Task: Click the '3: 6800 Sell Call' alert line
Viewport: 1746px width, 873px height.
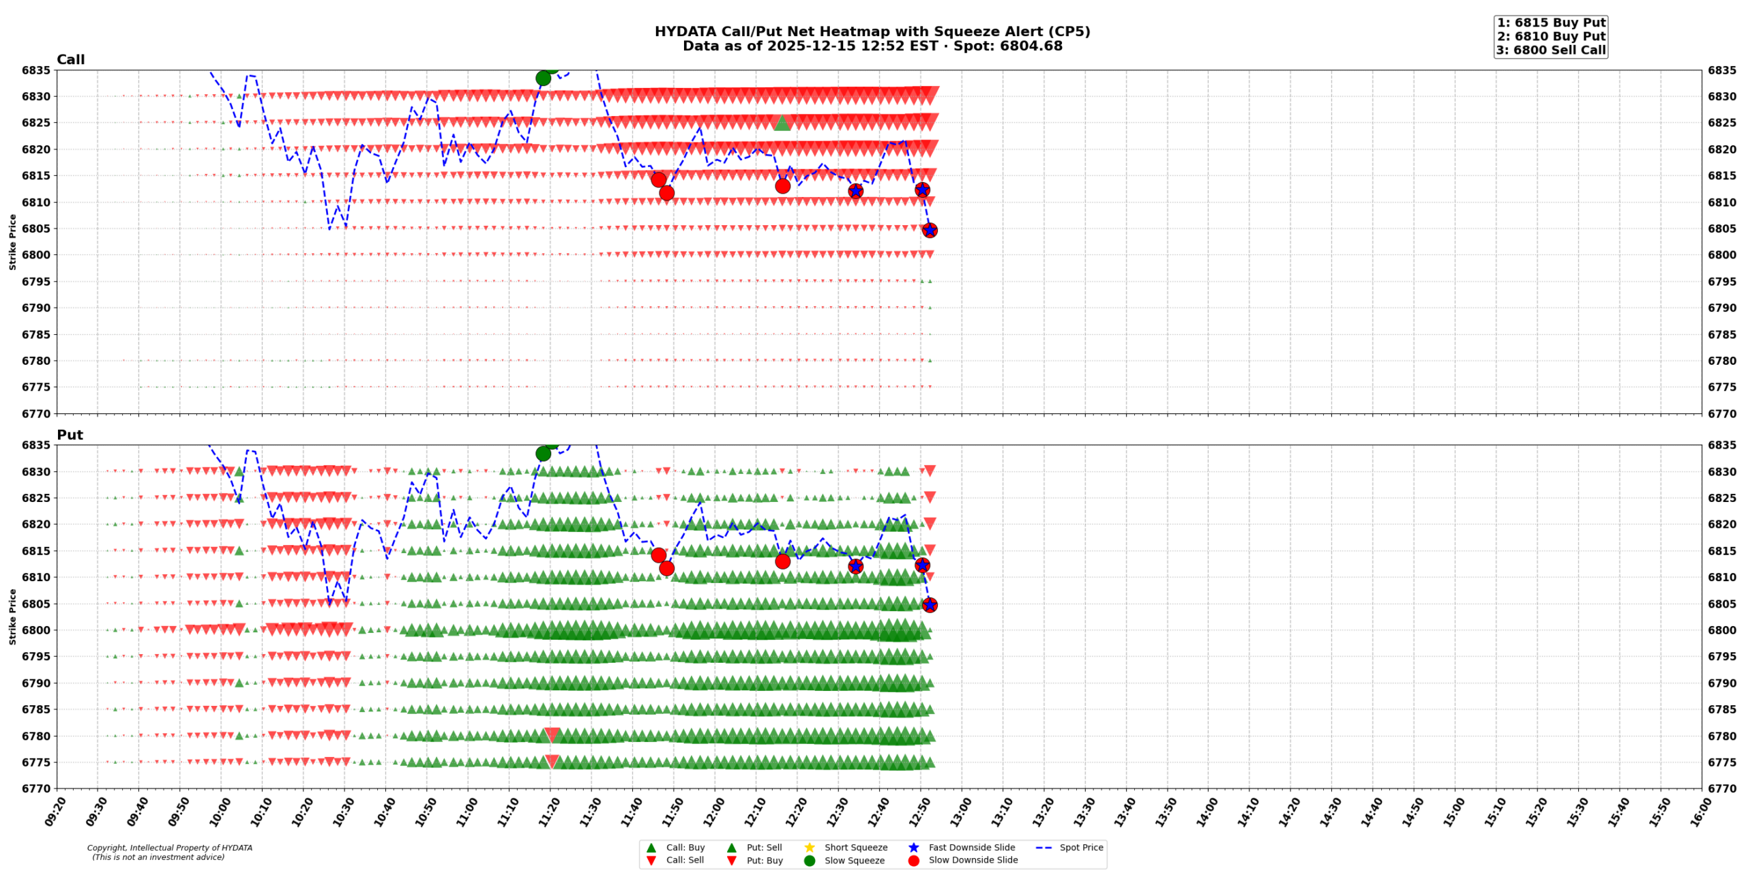Action: tap(1551, 50)
